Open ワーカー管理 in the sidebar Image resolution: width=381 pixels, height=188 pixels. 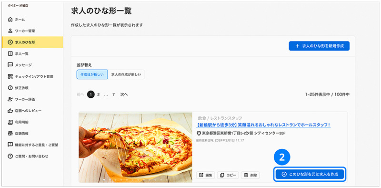coord(32,31)
